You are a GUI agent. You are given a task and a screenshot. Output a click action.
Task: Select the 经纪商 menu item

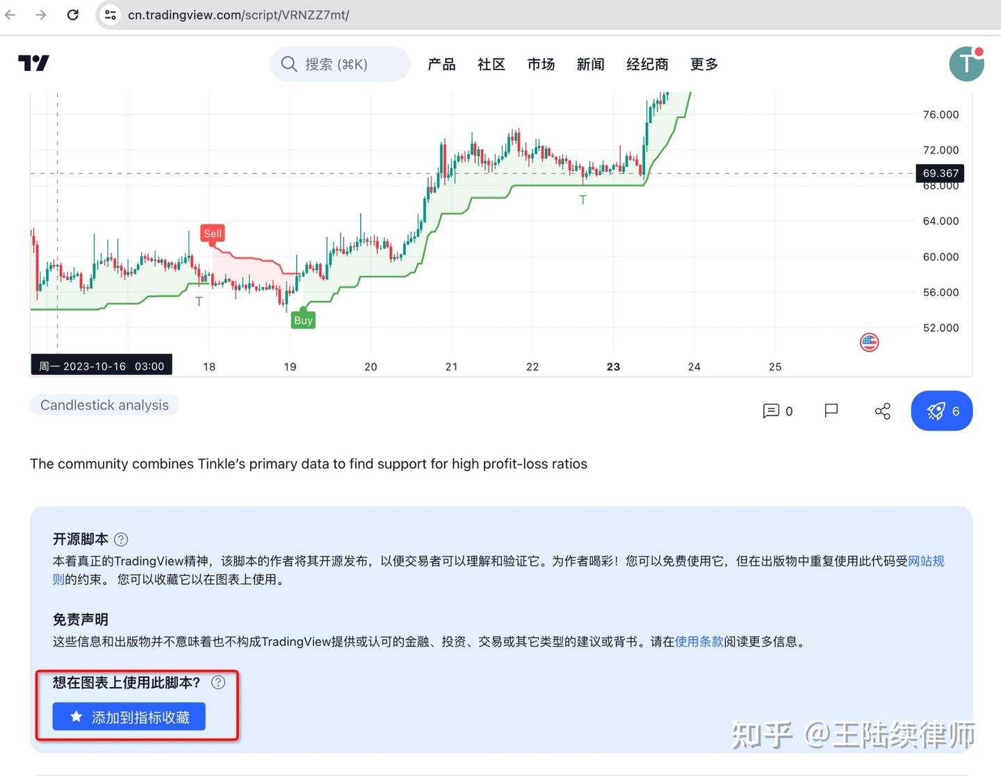[646, 64]
